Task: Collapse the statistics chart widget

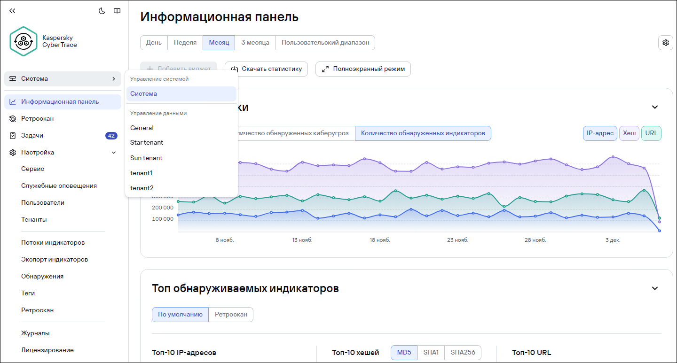Action: click(654, 107)
